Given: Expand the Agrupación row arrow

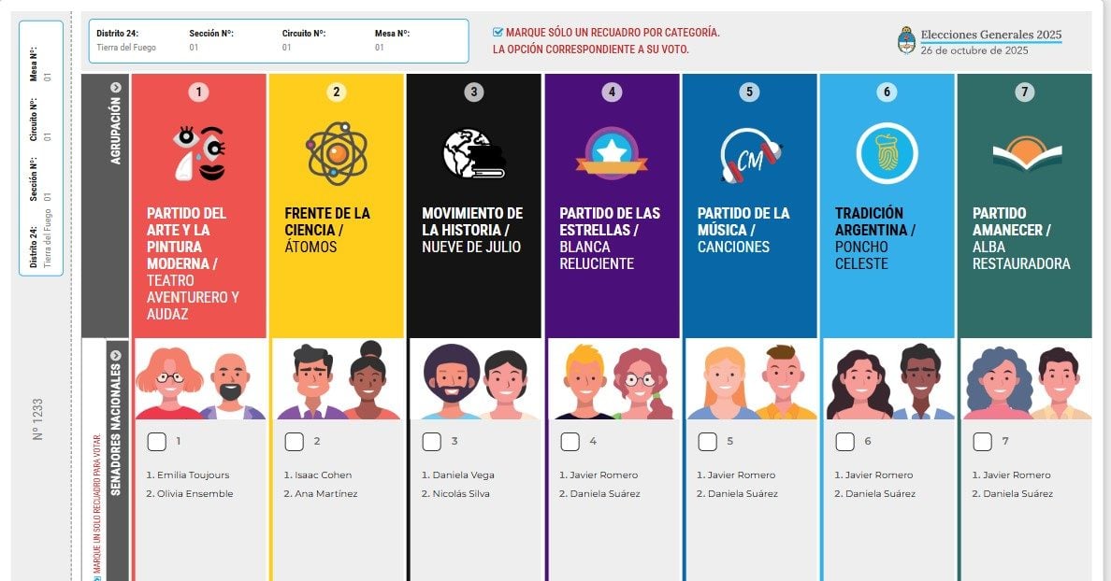Looking at the screenshot, I should coord(115,88).
